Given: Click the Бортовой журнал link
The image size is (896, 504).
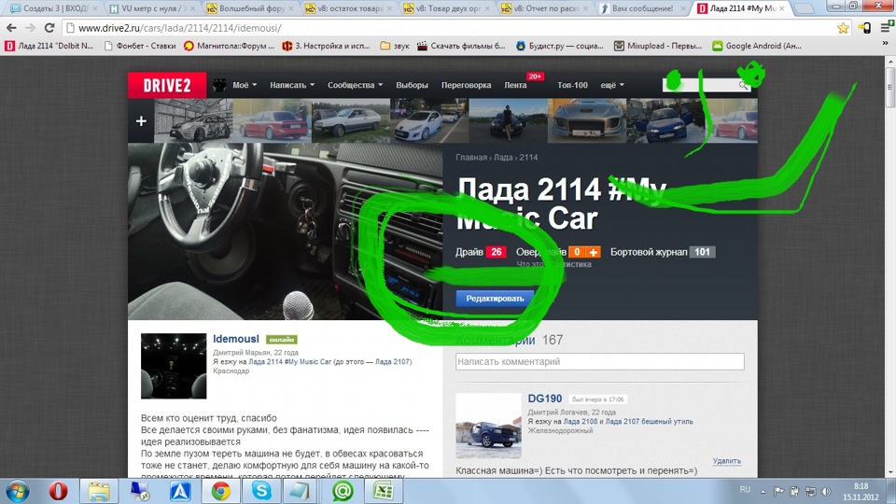Looking at the screenshot, I should click(649, 252).
